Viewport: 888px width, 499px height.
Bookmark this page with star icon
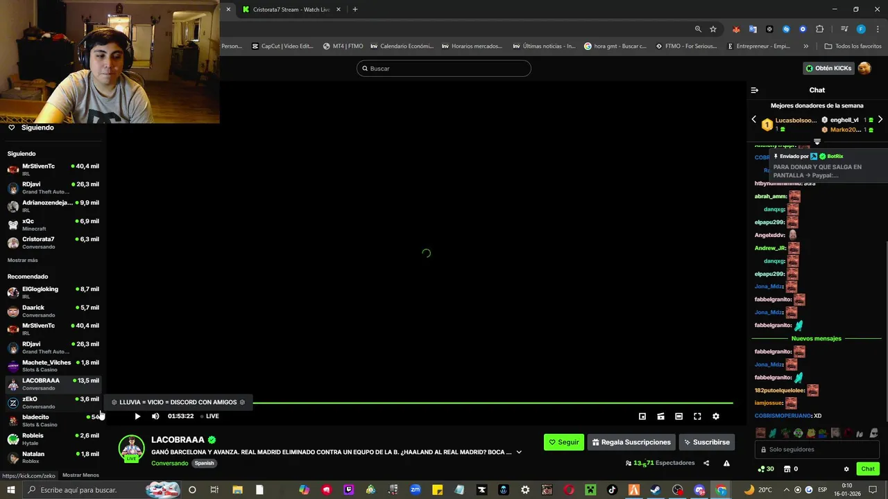coord(713,29)
